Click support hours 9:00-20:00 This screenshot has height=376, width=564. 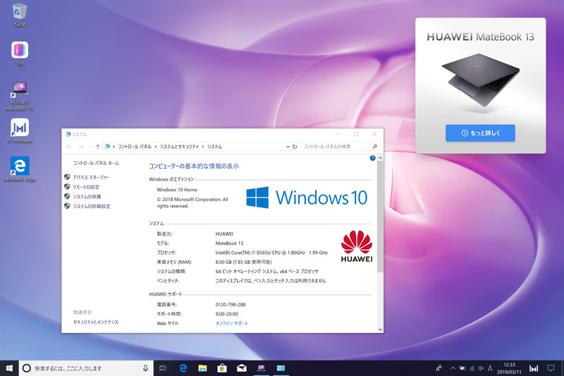pyautogui.click(x=226, y=314)
